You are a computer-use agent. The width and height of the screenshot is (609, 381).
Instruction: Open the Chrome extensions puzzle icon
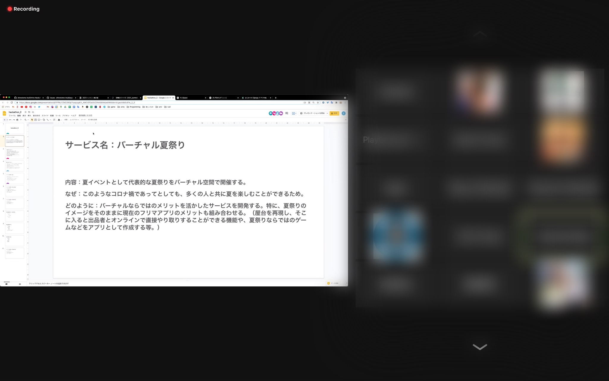pyautogui.click(x=336, y=102)
